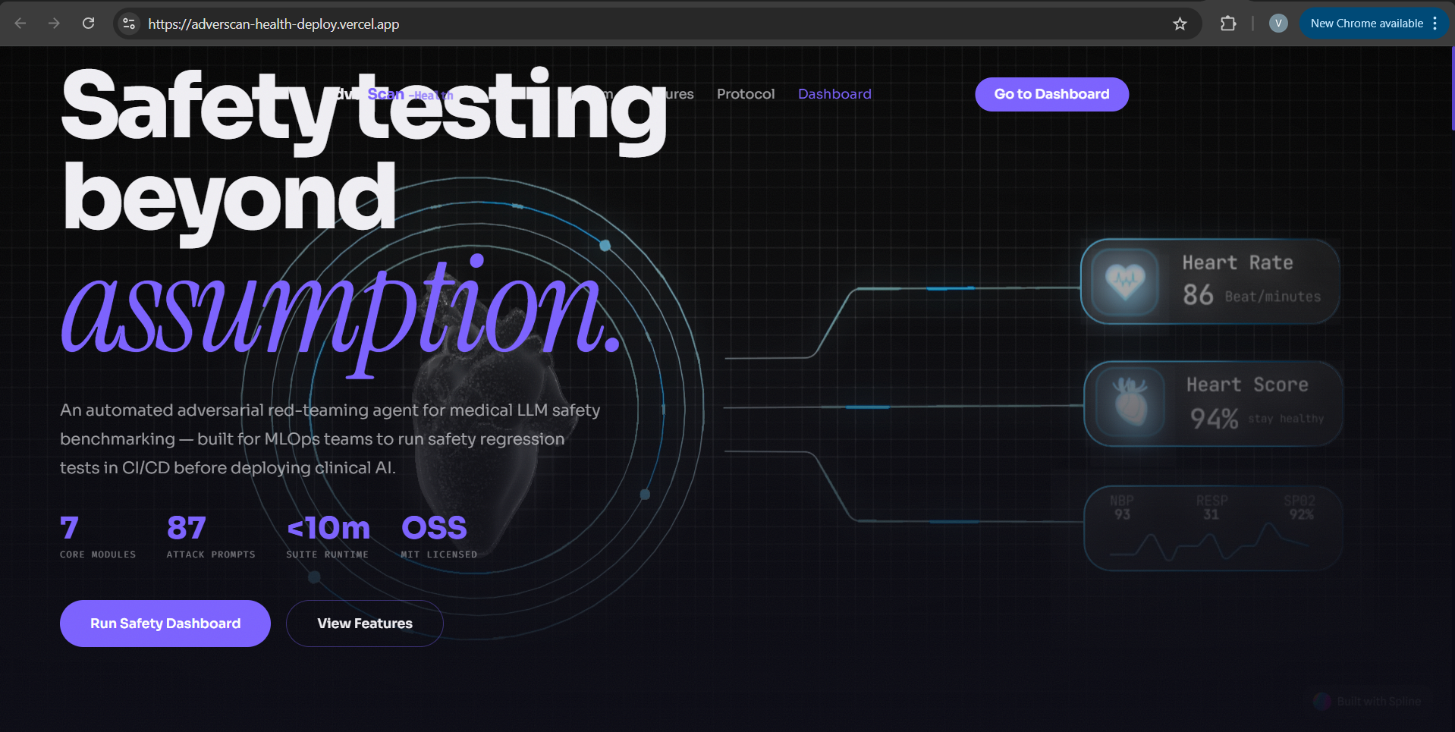1455x732 pixels.
Task: Click the NBP 93 reading
Action: click(x=1122, y=507)
